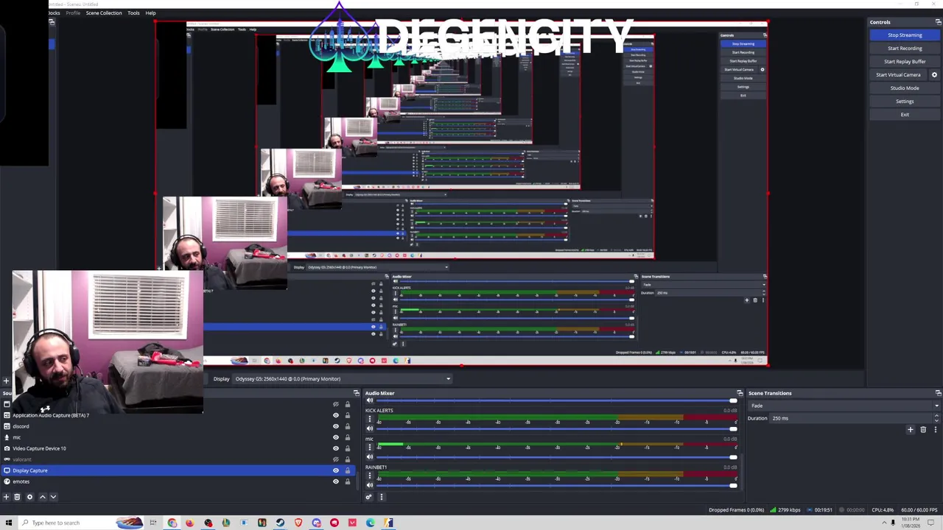This screenshot has height=530, width=943.
Task: Show the hidden valorant source
Action: tap(336, 459)
